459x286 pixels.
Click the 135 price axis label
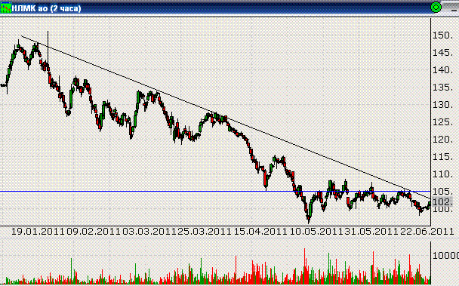[442, 88]
